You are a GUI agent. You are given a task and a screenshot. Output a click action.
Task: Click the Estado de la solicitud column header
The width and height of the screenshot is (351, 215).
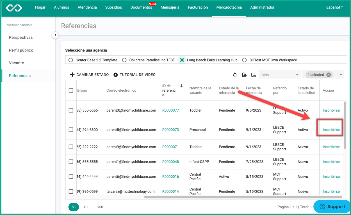(306, 90)
